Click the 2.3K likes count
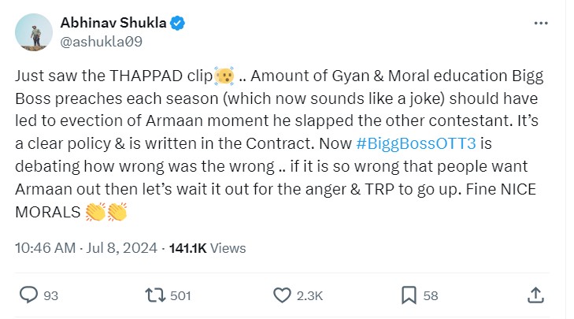 [309, 296]
